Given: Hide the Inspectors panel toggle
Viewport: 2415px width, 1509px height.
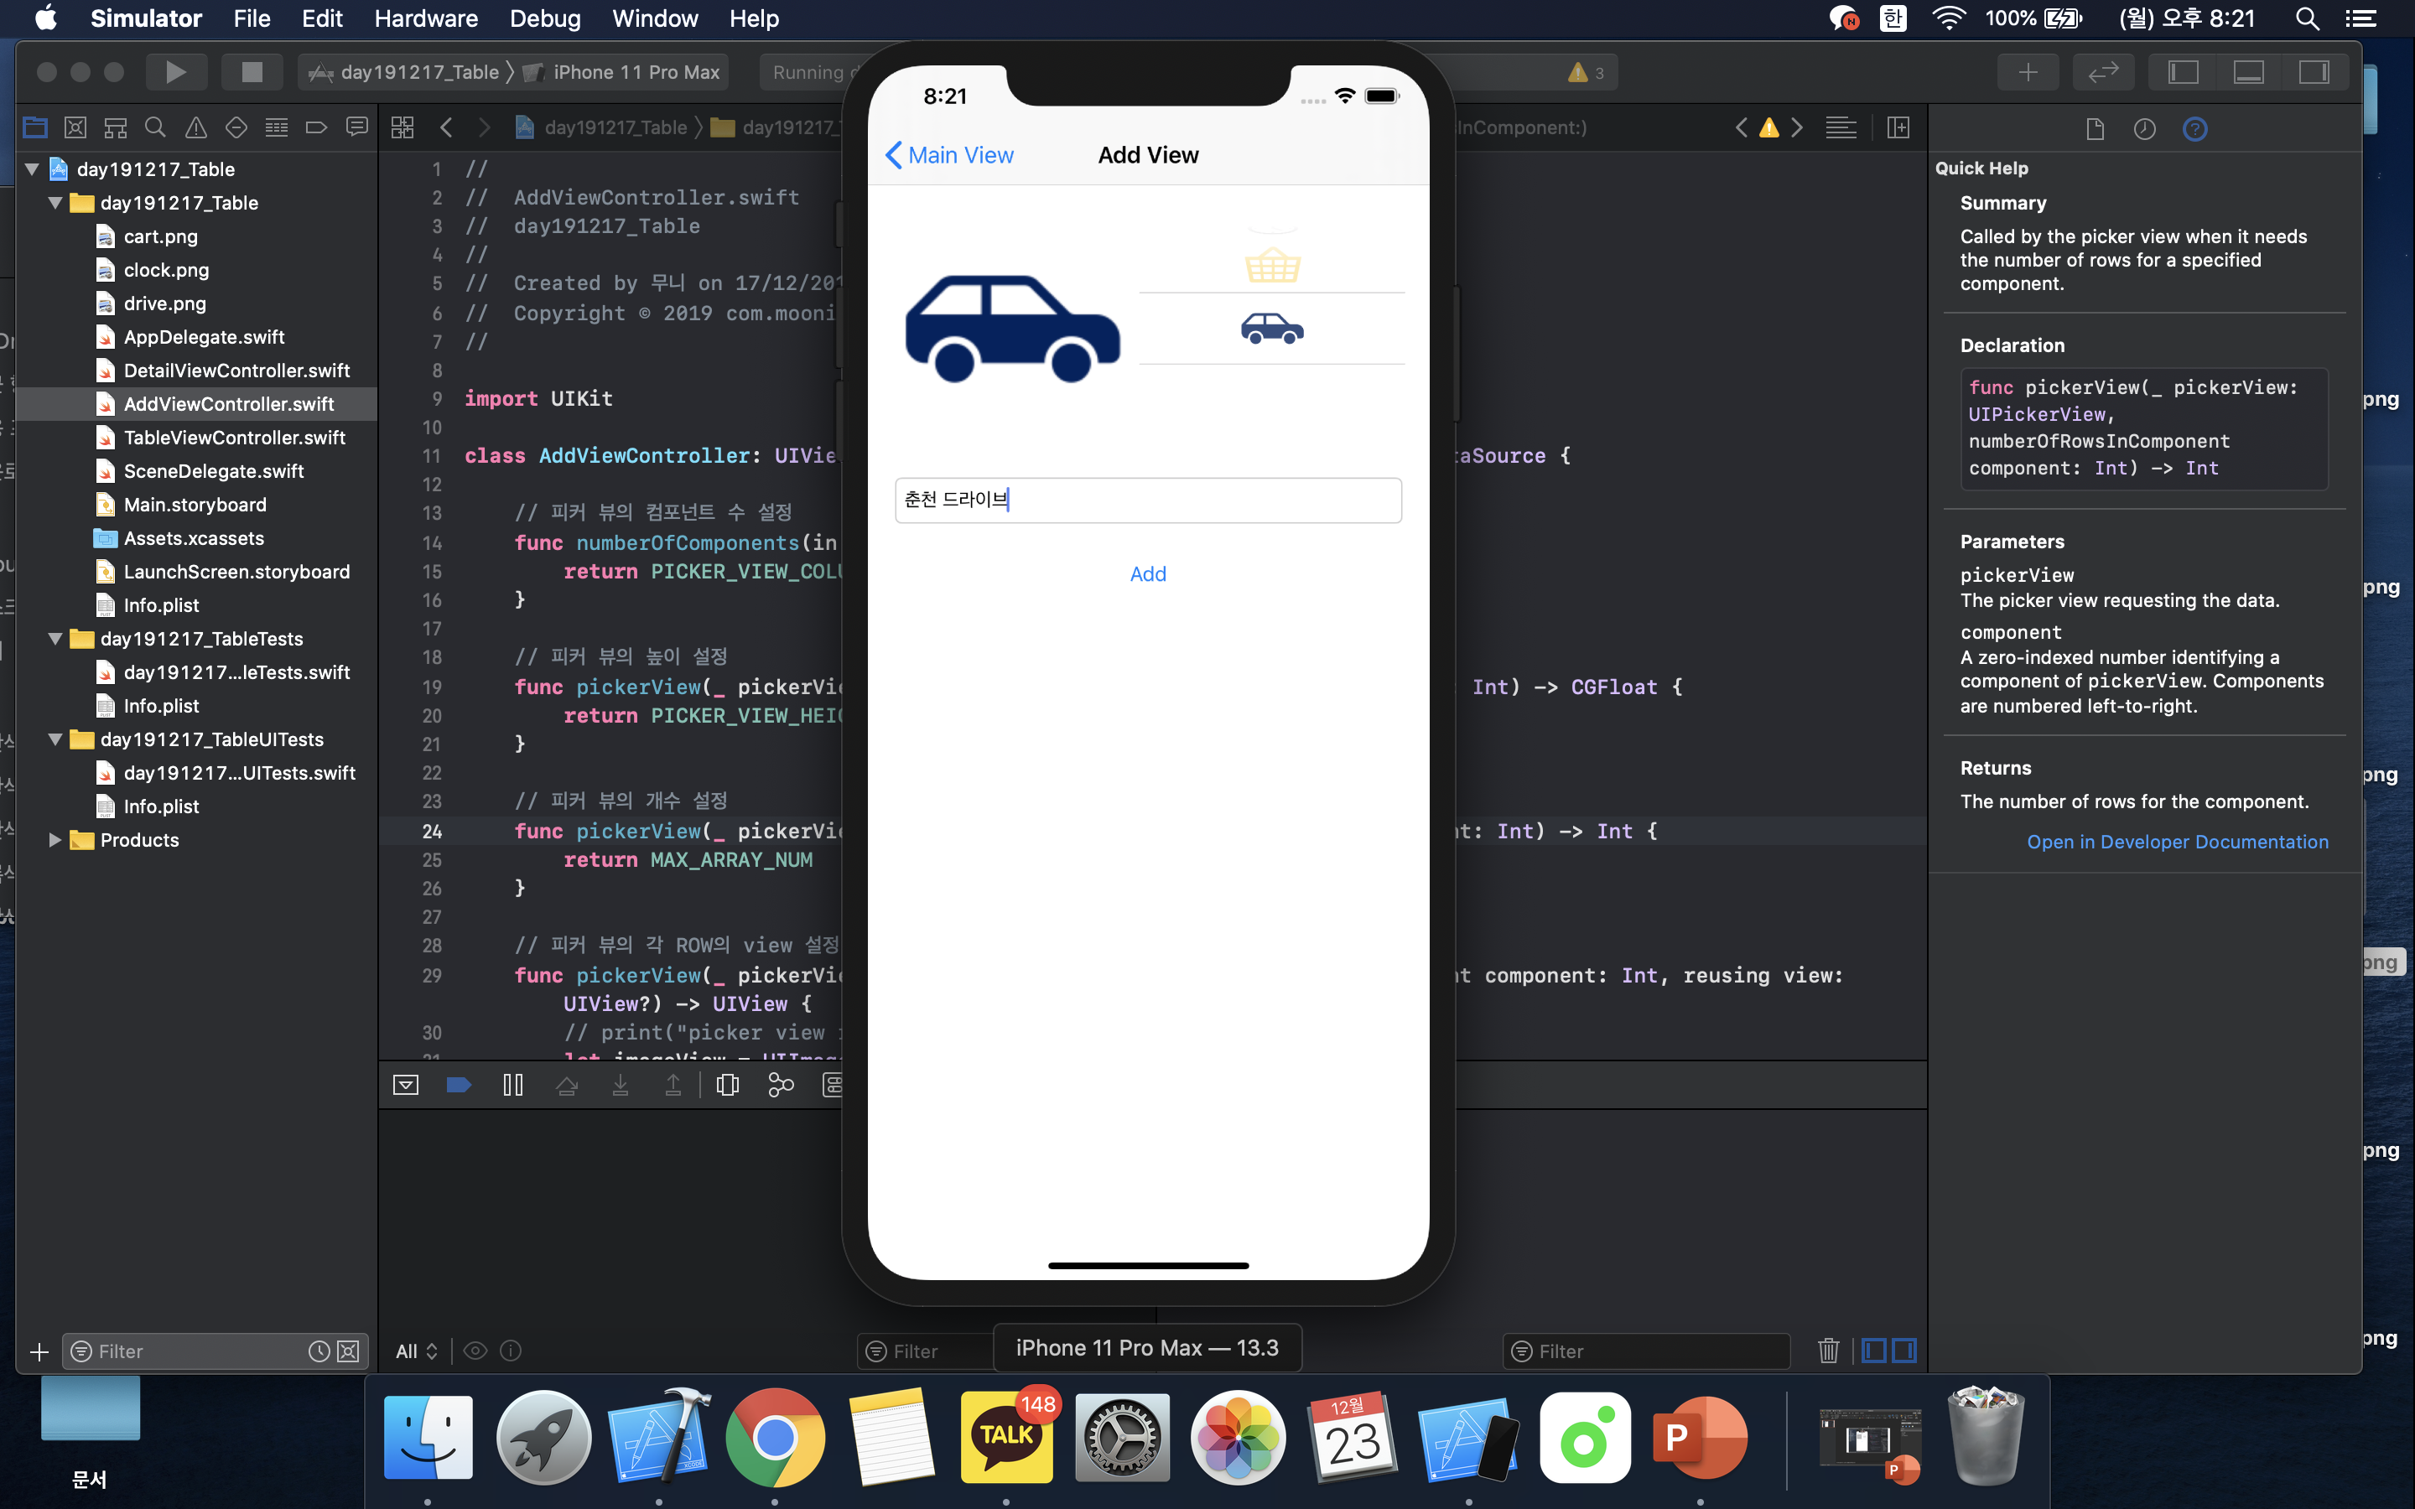Looking at the screenshot, I should tap(2314, 72).
